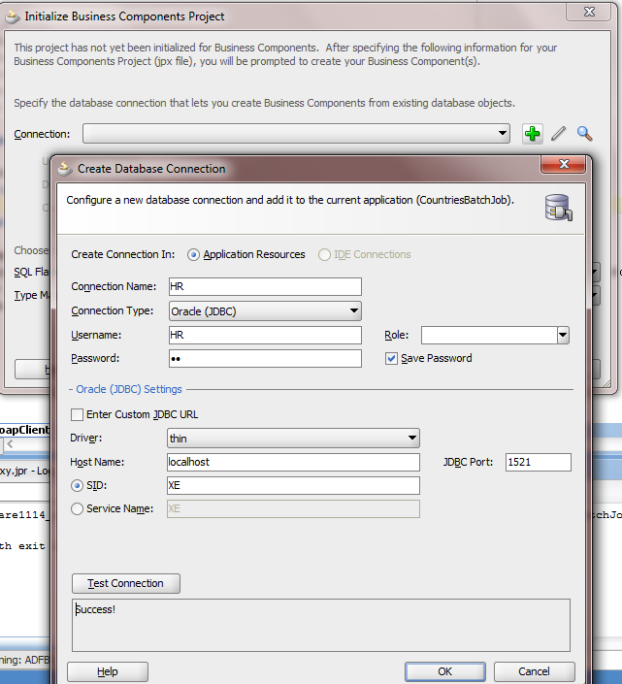Image resolution: width=622 pixels, height=684 pixels.
Task: Click the magnifier browse connections icon
Action: click(584, 134)
